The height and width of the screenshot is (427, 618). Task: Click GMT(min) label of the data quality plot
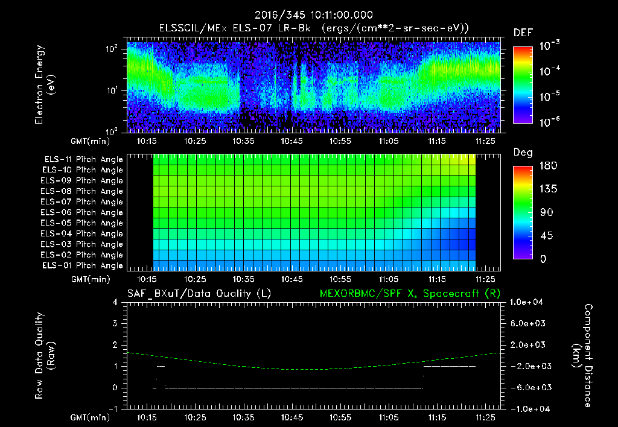[90, 417]
